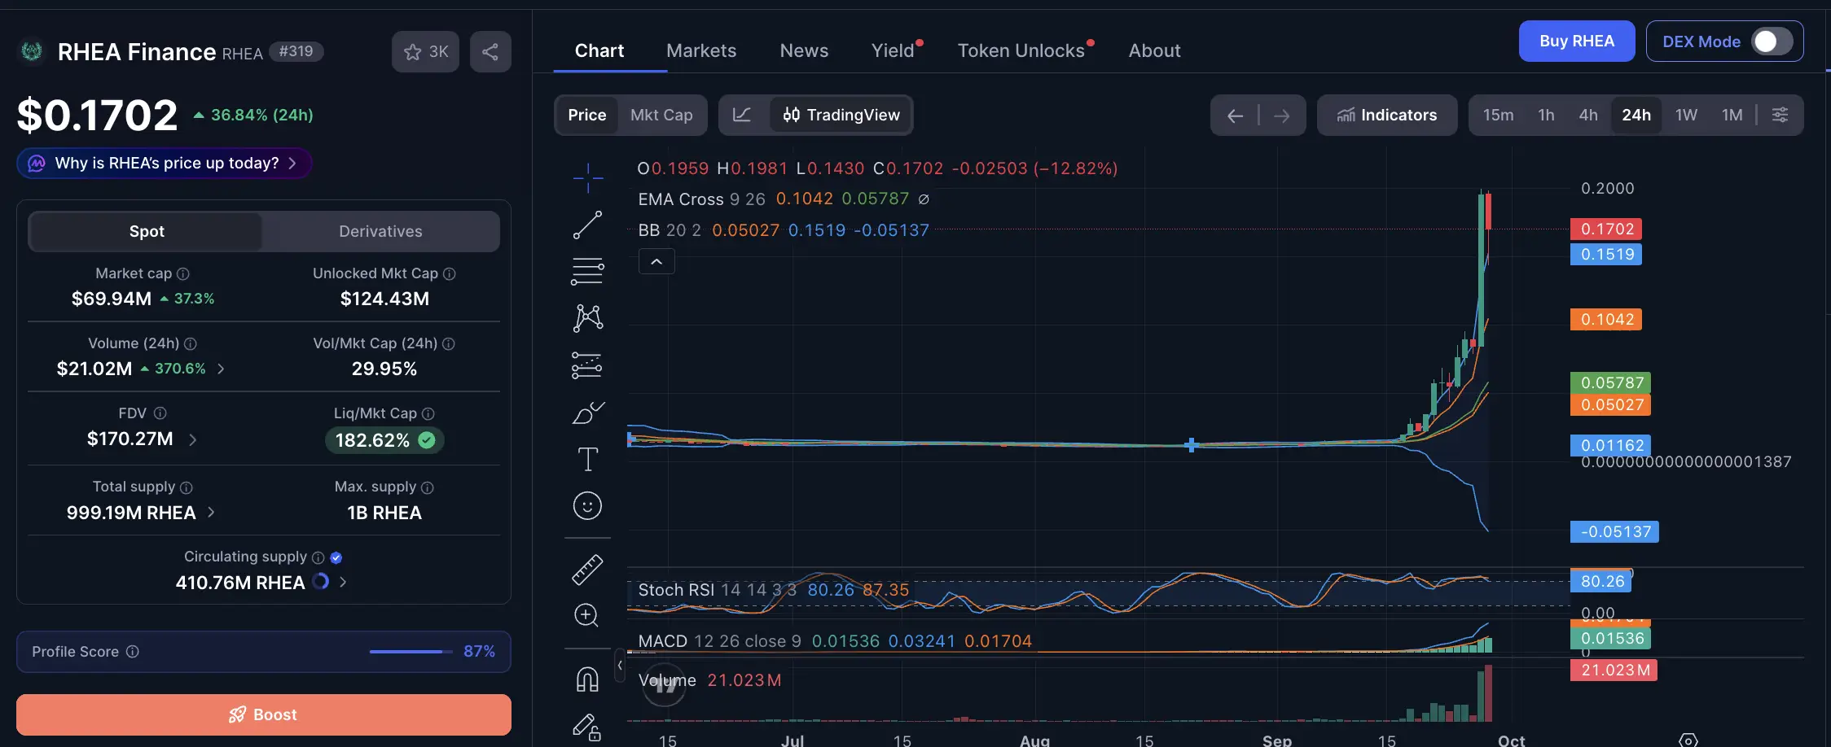Click the Profile Score progress bar

[x=411, y=652]
